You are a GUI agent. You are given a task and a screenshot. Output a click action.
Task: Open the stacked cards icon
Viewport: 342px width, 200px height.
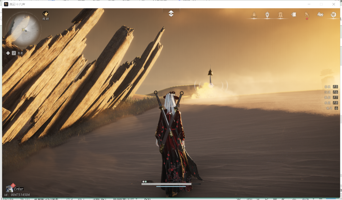point(293,14)
